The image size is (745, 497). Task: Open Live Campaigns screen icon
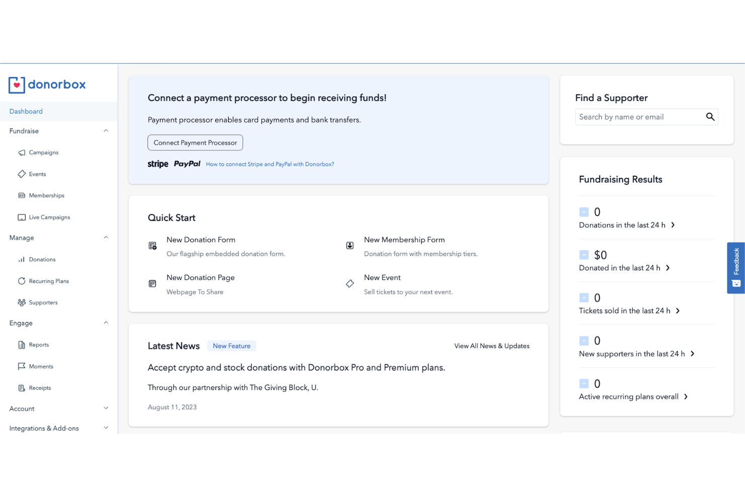pos(22,217)
